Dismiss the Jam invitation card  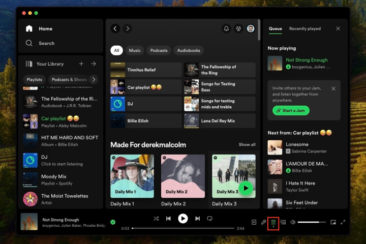[x=333, y=88]
